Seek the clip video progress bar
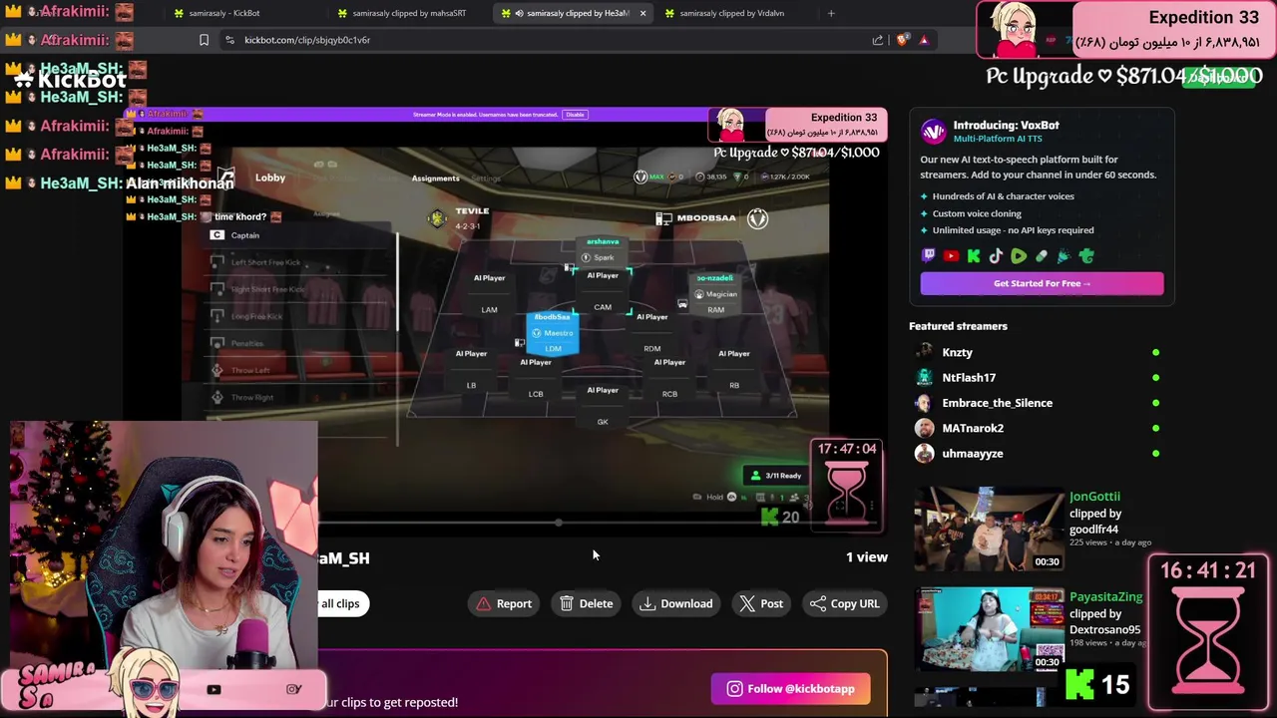 click(504, 522)
